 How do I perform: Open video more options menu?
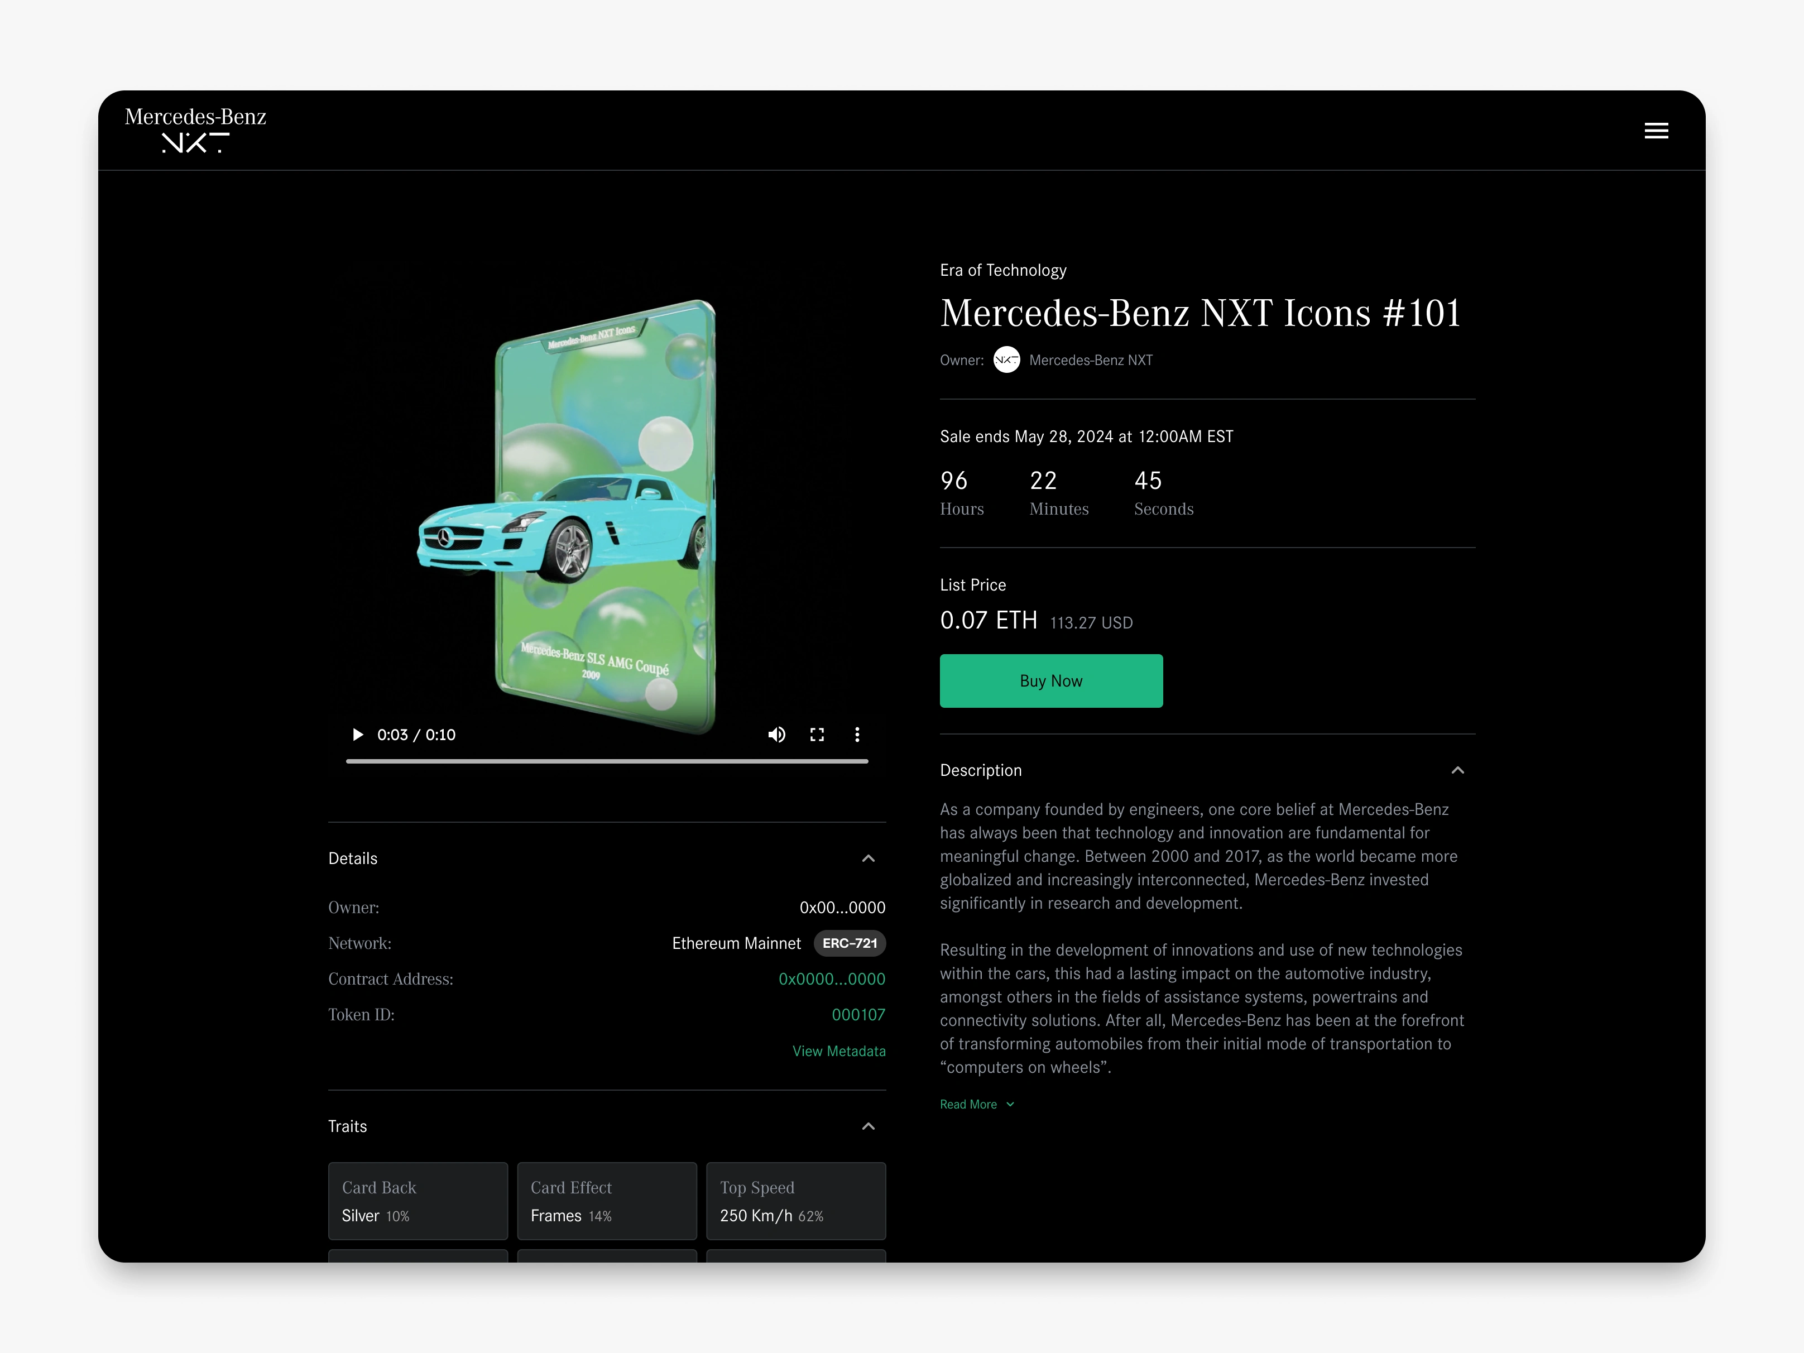pyautogui.click(x=856, y=735)
